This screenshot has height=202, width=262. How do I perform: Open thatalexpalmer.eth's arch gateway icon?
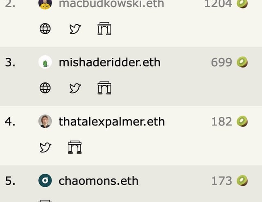75,147
